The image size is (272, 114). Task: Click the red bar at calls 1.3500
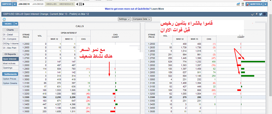point(113,111)
